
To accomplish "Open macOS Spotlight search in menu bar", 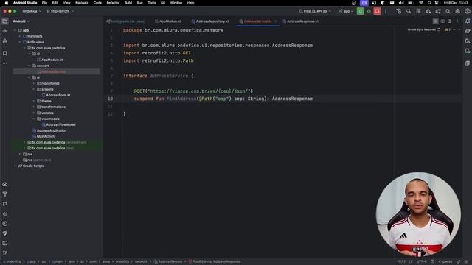I will 429,3.
